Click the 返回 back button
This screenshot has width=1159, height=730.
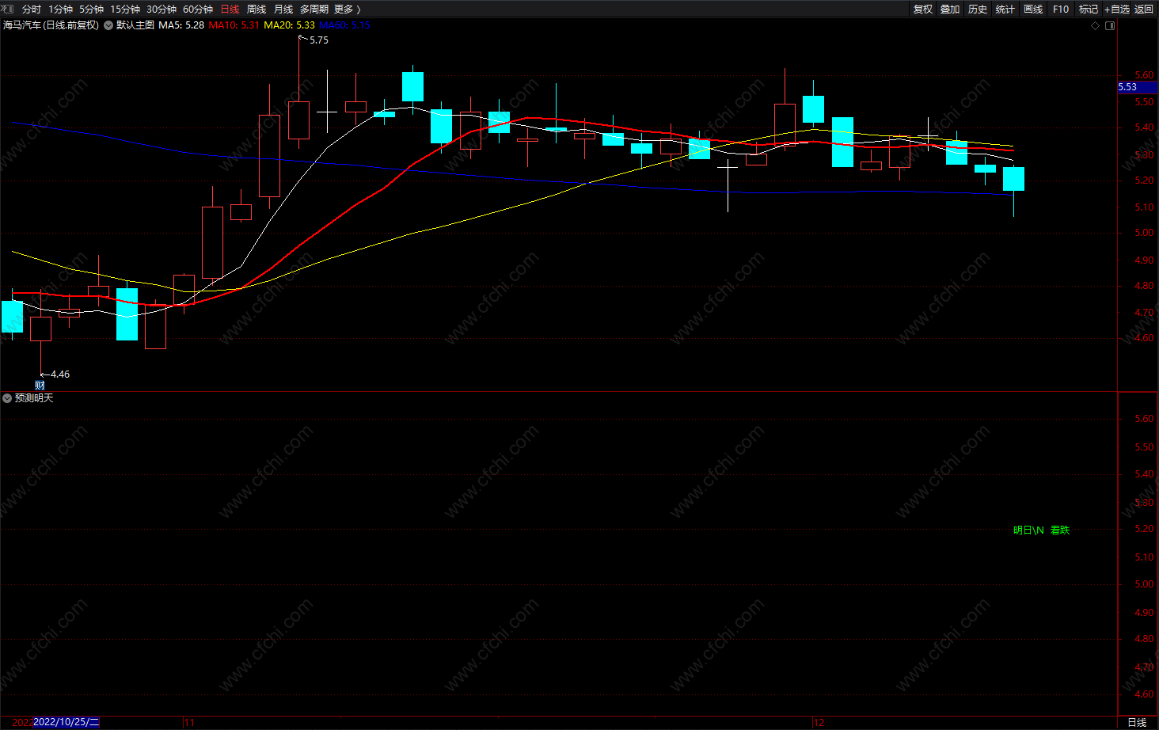(1144, 10)
